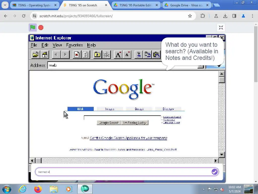This screenshot has height=194, width=258.
Task: Click the I'm Feeling Lucky button
Action: (x=135, y=123)
